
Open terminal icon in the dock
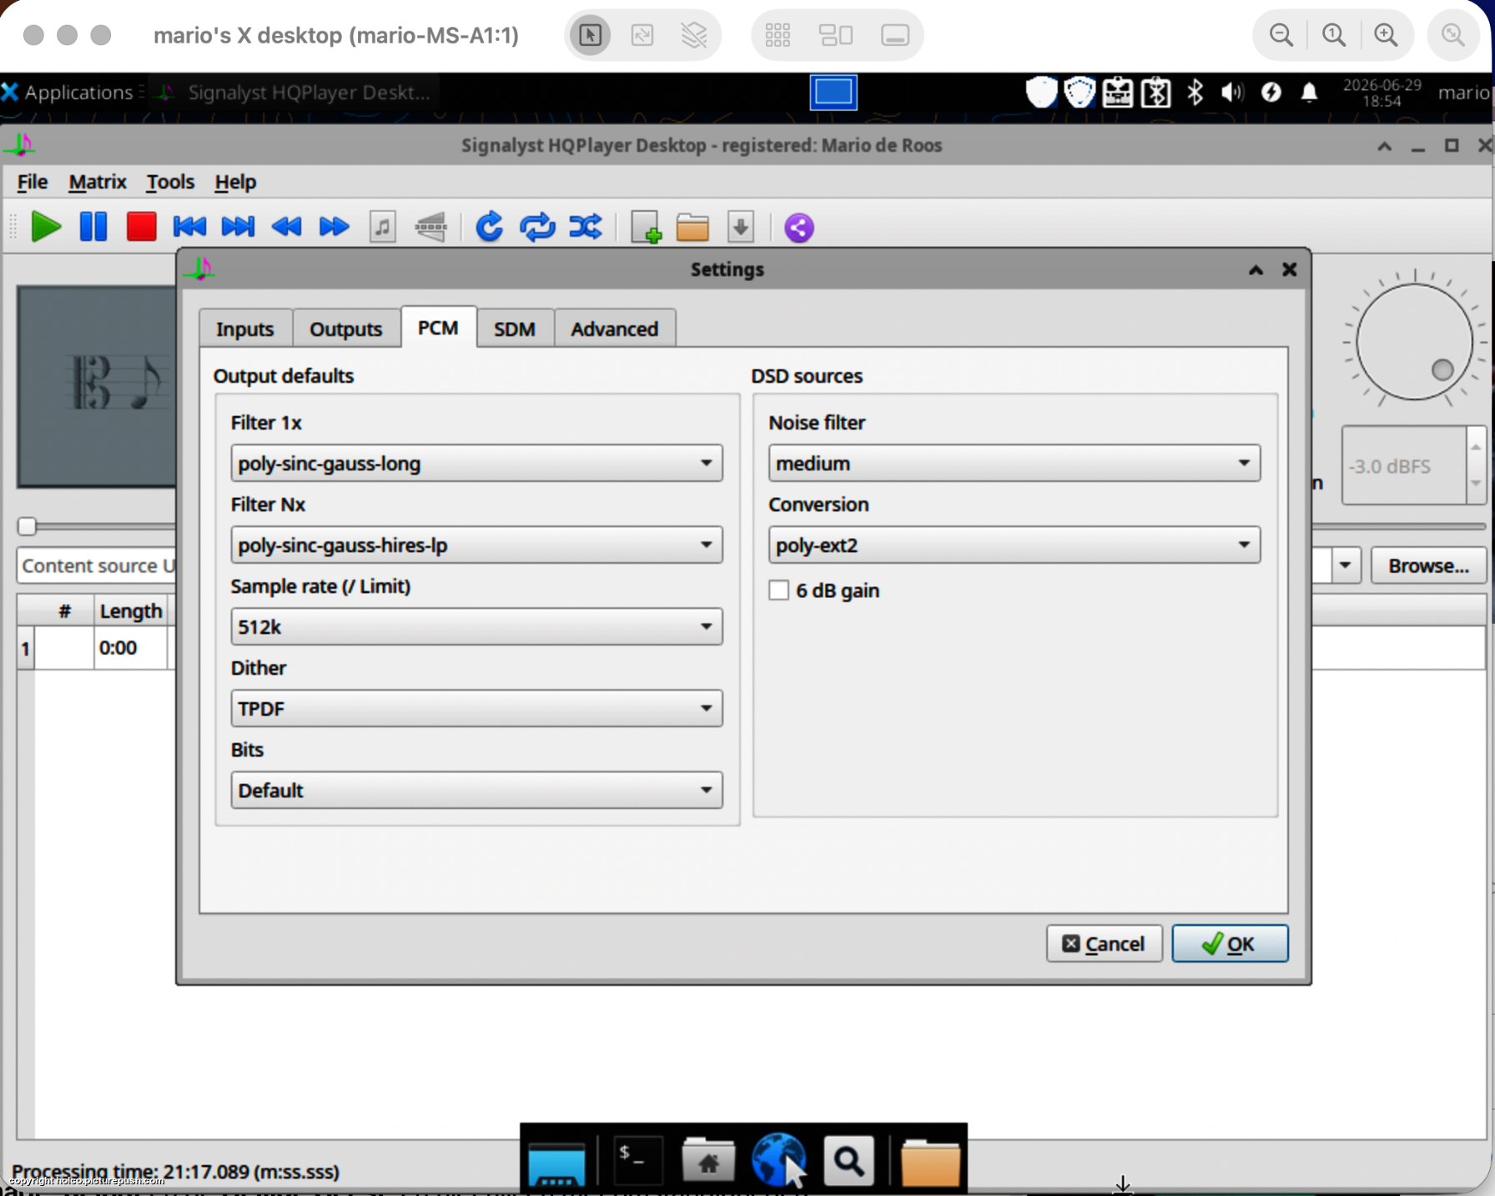[x=637, y=1160]
